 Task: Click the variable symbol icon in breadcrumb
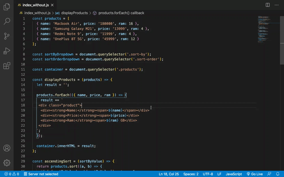[57, 13]
